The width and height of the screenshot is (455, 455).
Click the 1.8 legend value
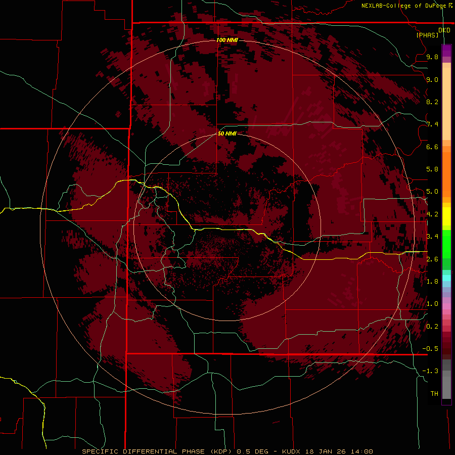click(x=432, y=282)
